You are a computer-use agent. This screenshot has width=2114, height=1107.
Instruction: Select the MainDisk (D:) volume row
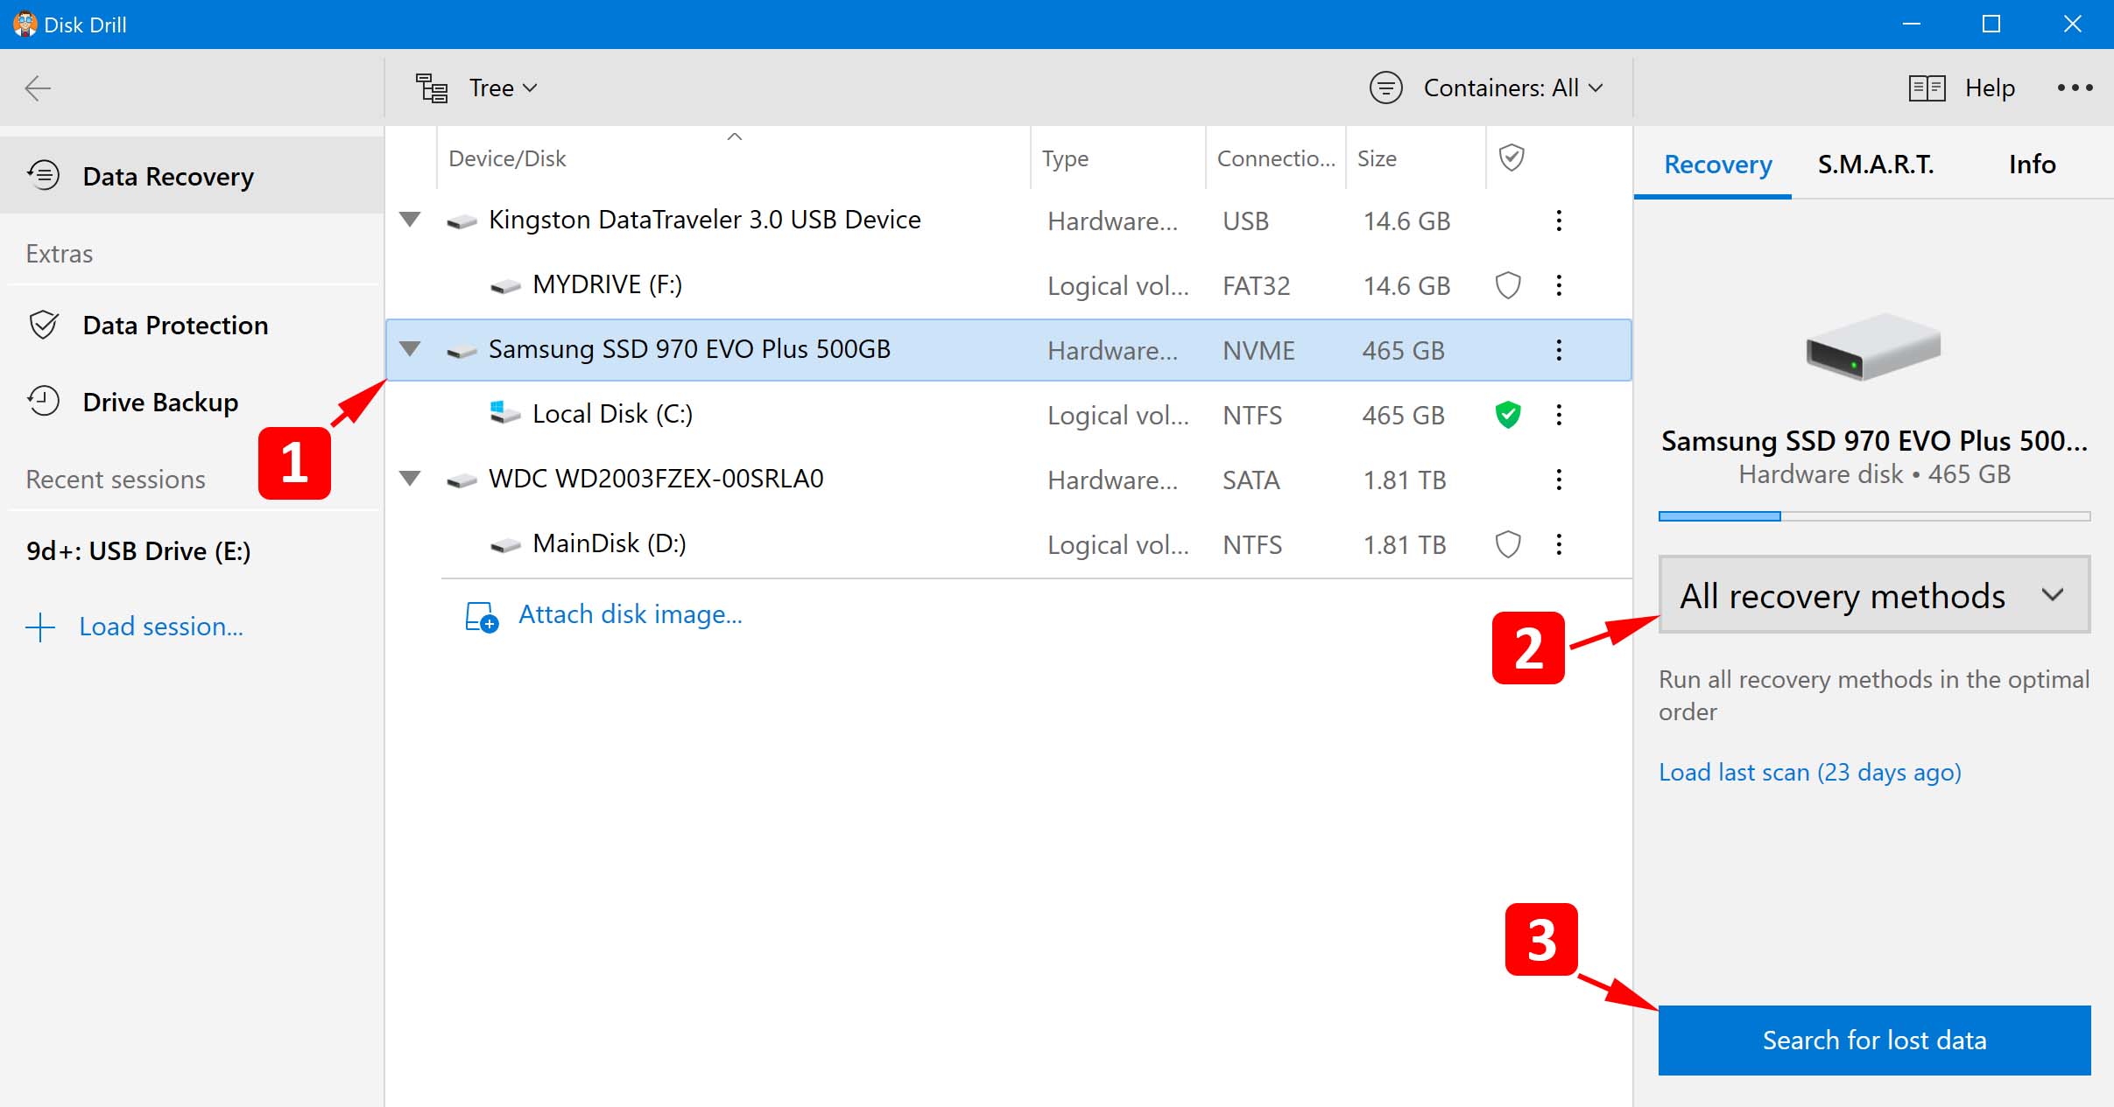pos(1009,544)
